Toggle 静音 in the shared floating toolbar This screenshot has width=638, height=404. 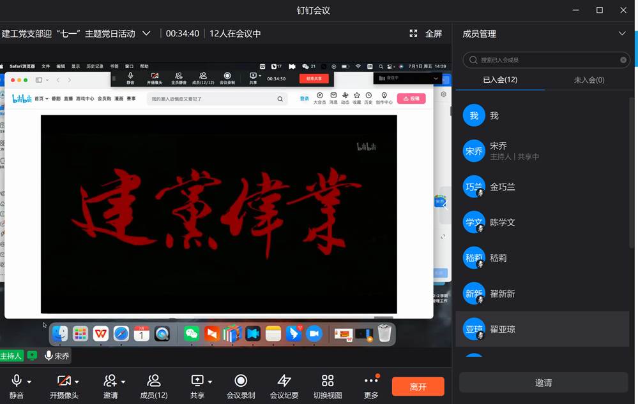pyautogui.click(x=130, y=78)
